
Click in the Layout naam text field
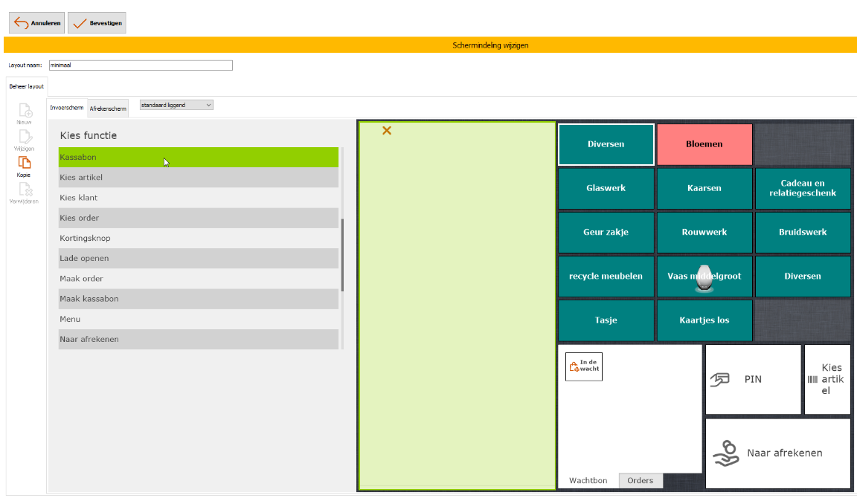(141, 65)
